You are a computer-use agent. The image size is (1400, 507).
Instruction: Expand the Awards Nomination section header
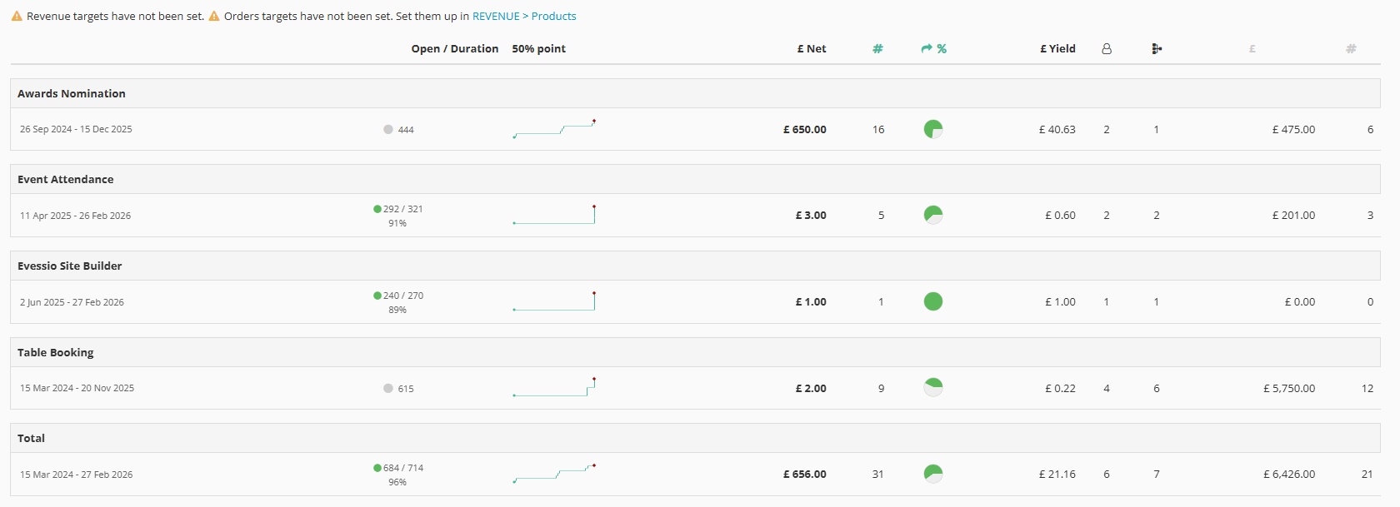(x=695, y=93)
